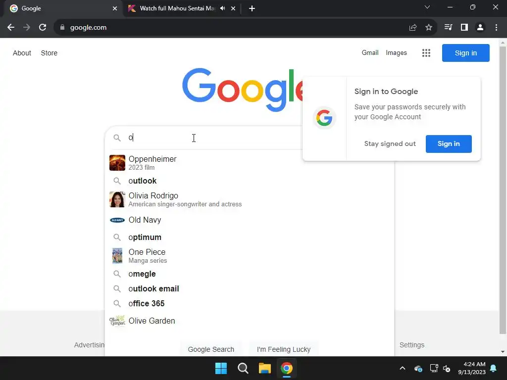Click I'm Feeling Lucky button
The image size is (507, 380).
[x=284, y=349]
